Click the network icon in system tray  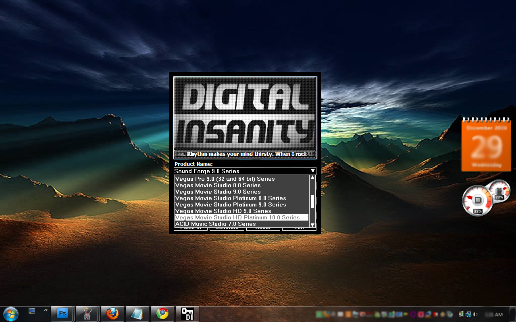pyautogui.click(x=468, y=314)
